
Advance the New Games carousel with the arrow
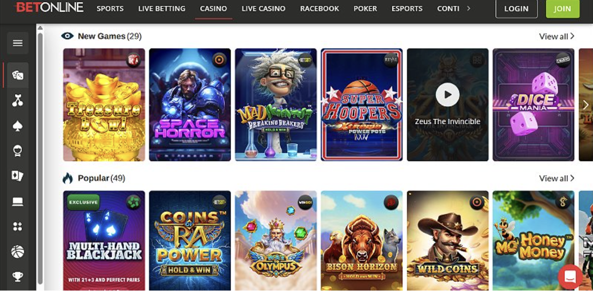tap(586, 105)
